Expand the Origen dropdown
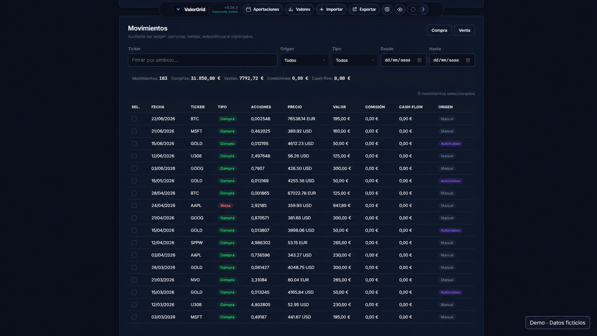The width and height of the screenshot is (597, 336). pos(305,60)
